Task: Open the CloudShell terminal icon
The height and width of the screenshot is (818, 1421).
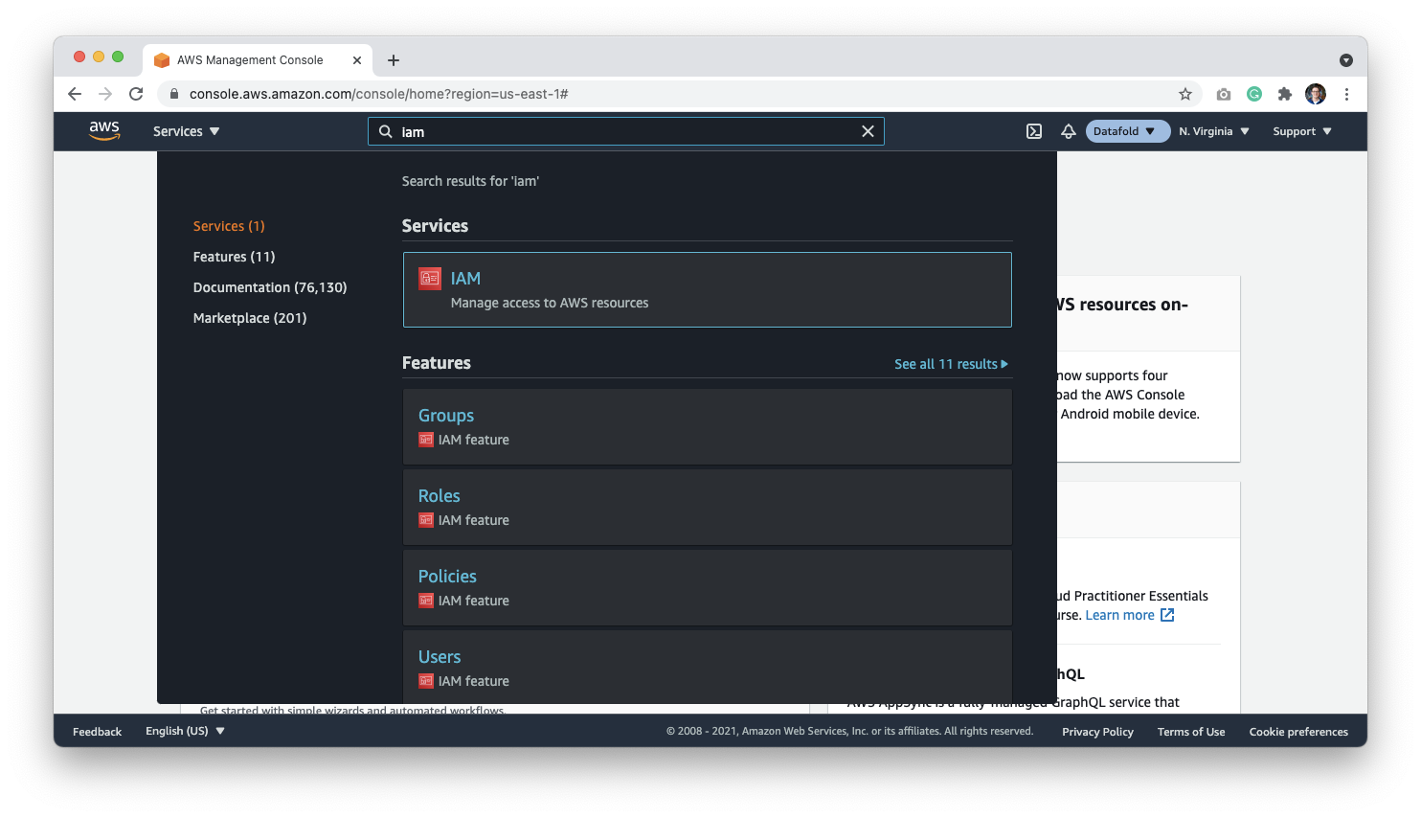Action: click(1034, 131)
